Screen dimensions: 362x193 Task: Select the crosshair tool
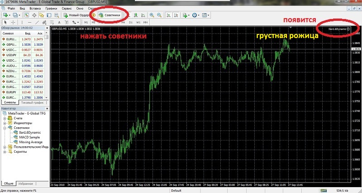(x=13, y=22)
